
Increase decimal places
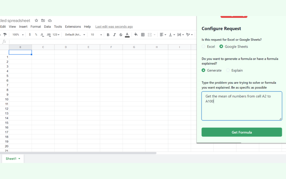(x=48, y=34)
